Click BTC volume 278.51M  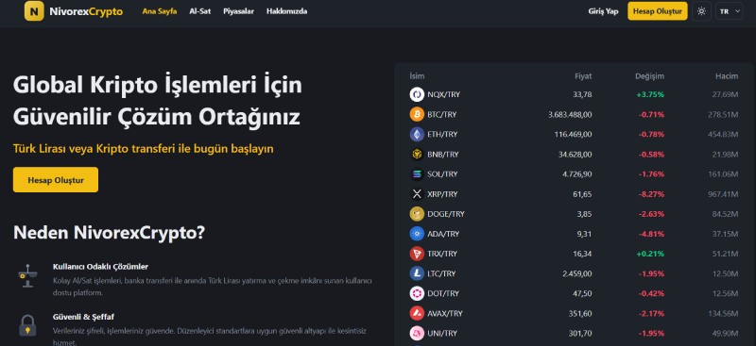tap(723, 114)
